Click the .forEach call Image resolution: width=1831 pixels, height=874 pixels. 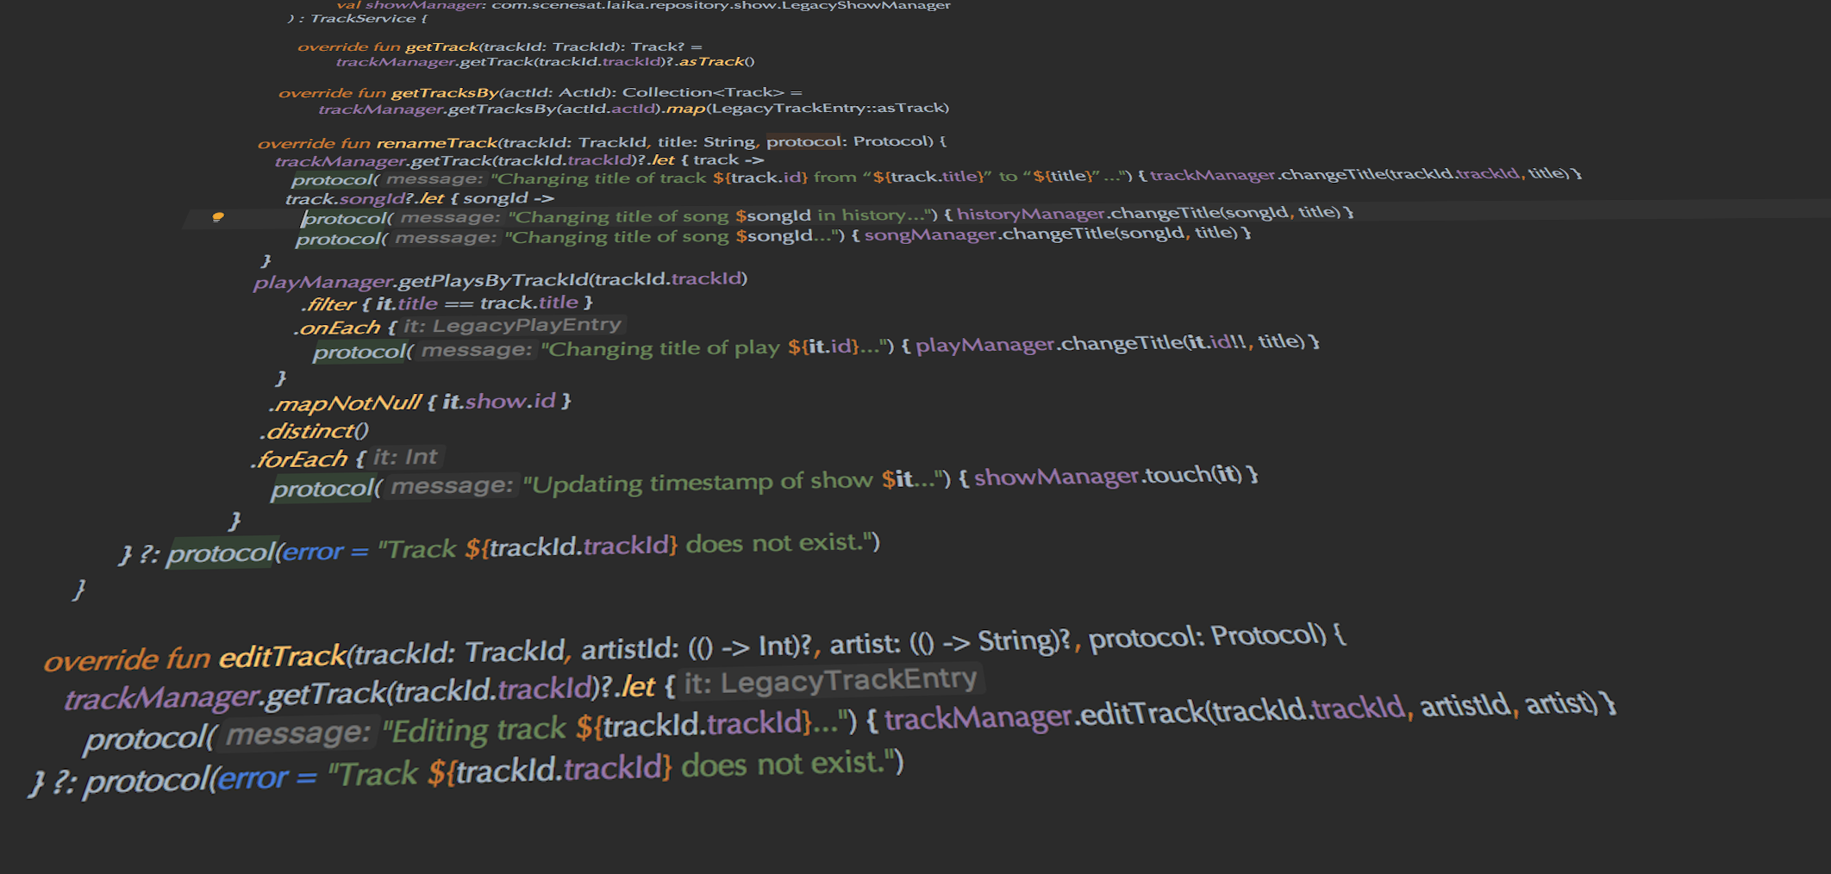tap(299, 459)
